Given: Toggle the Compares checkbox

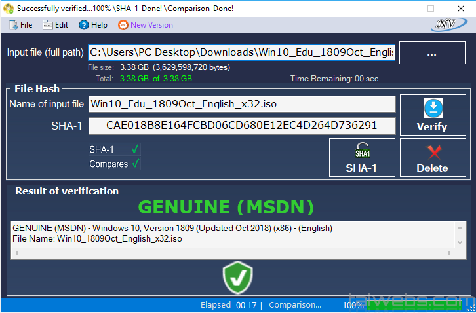Looking at the screenshot, I should [135, 164].
